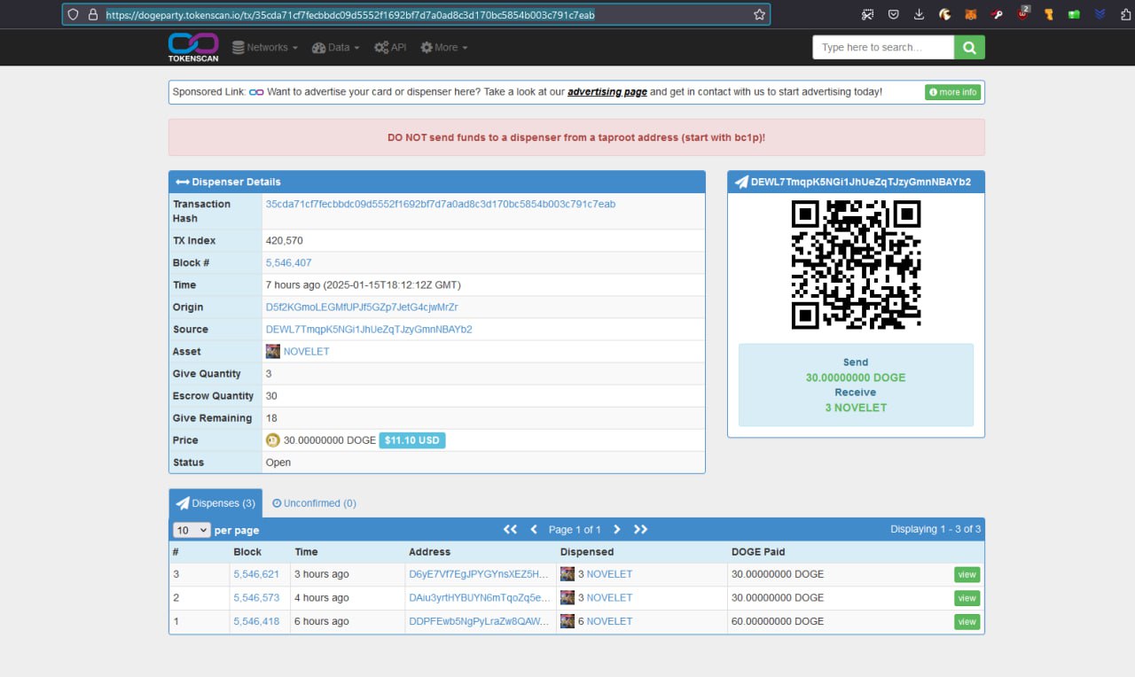Click the blue chevrons extension icon
This screenshot has height=677, width=1135.
coord(1100,14)
